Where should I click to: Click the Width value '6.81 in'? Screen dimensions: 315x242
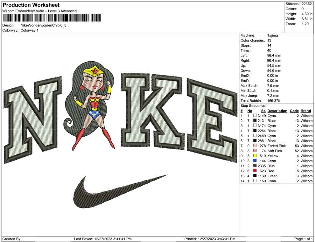tap(307, 19)
